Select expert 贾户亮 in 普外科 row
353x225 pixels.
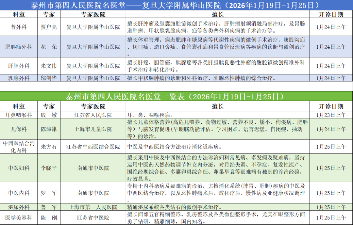pos(49,27)
